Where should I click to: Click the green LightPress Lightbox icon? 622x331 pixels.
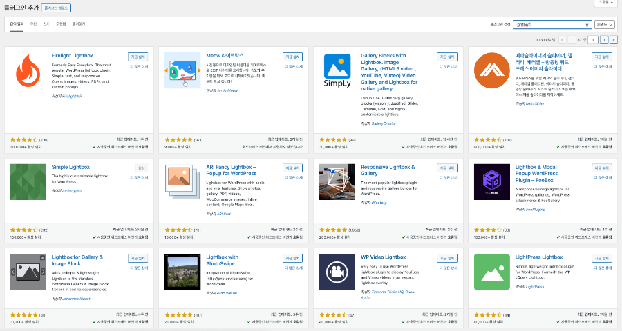[x=492, y=272]
